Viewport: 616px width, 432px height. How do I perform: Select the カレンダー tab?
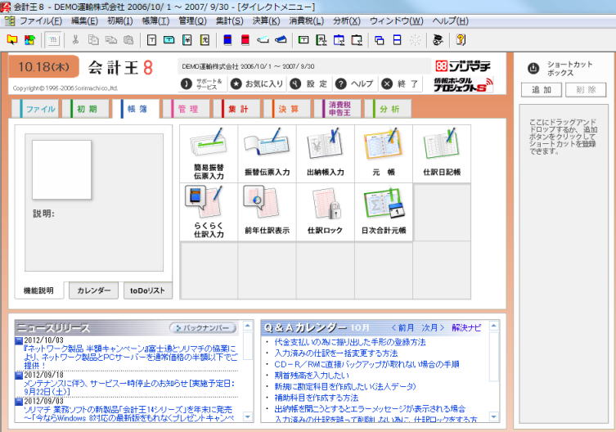(93, 290)
